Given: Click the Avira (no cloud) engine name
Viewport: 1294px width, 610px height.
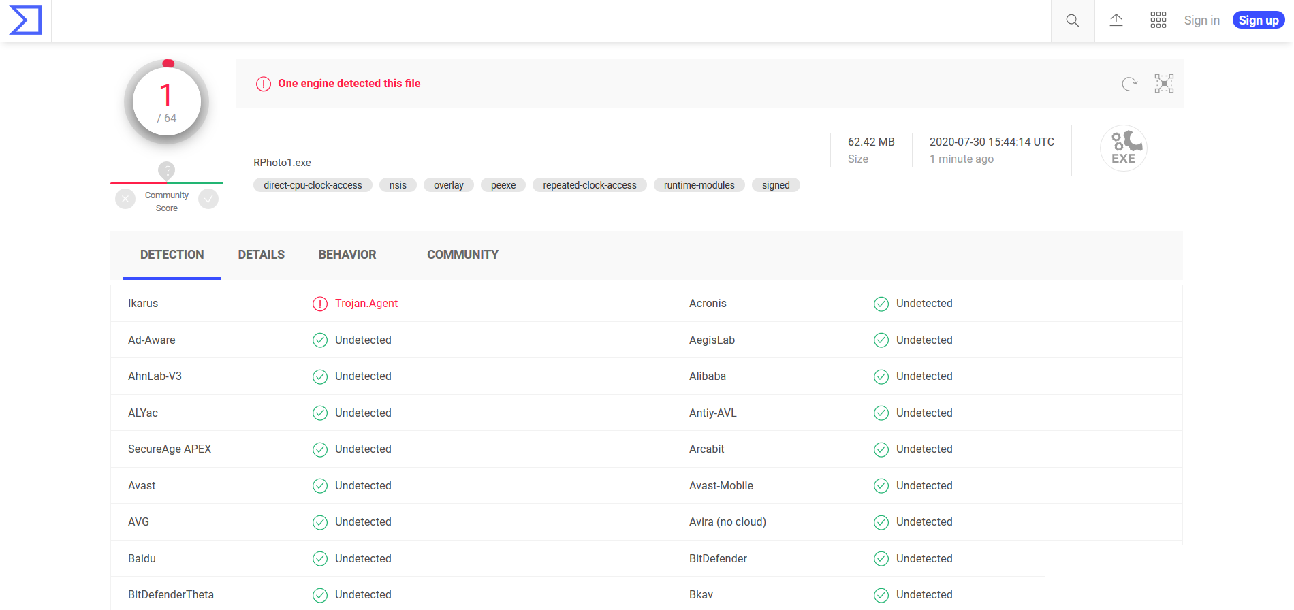Looking at the screenshot, I should point(727,522).
